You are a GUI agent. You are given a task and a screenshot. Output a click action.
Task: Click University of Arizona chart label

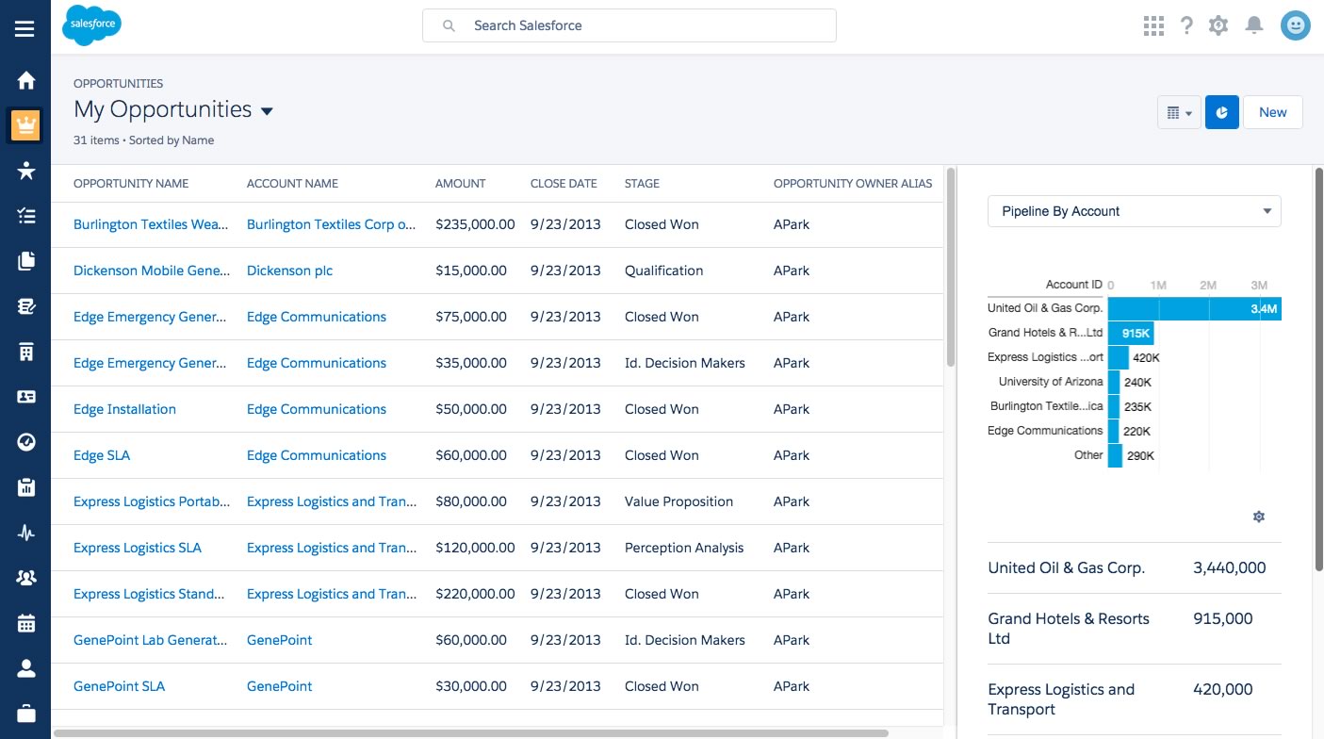pyautogui.click(x=1051, y=382)
